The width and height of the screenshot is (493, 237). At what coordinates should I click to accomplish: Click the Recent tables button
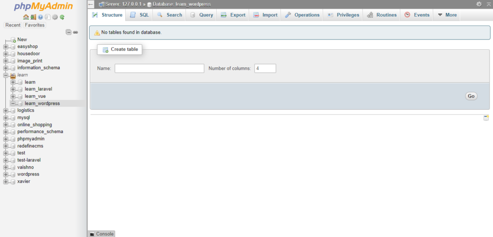point(13,25)
